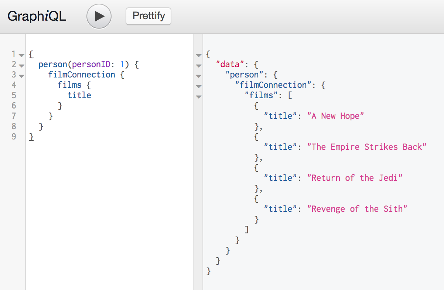Click line number 9 in the gutter
Image resolution: width=444 pixels, height=290 pixels.
(x=14, y=137)
